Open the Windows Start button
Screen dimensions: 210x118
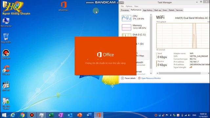tap(4, 115)
